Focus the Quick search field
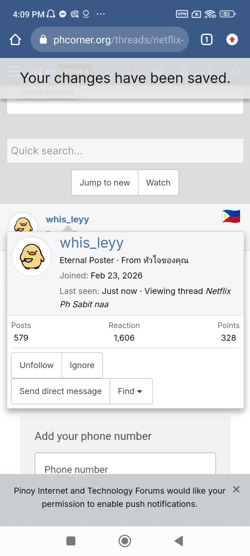This screenshot has height=556, width=250. pyautogui.click(x=125, y=151)
